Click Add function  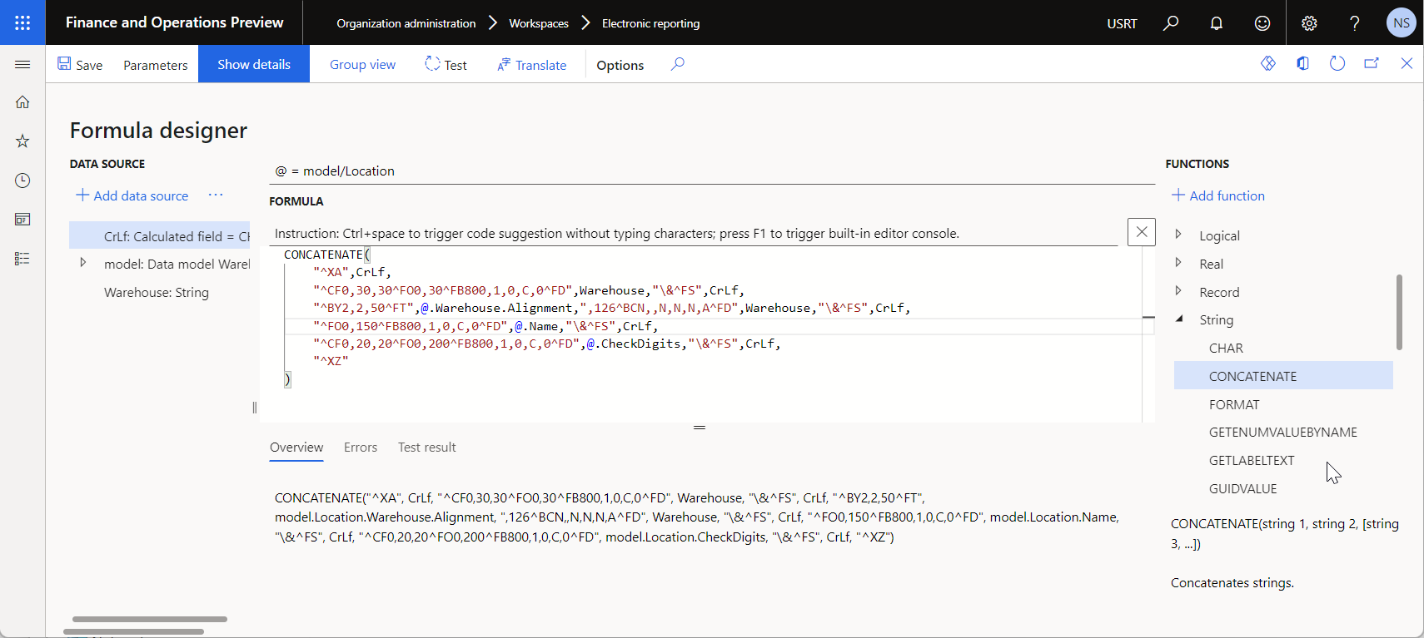(1218, 195)
